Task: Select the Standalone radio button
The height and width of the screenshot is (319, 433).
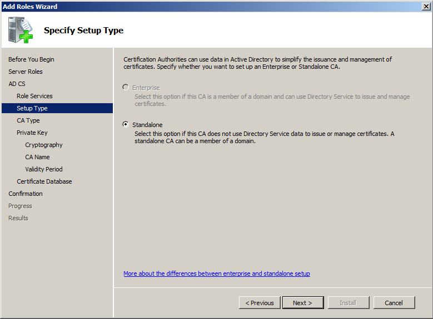Action: coord(126,125)
